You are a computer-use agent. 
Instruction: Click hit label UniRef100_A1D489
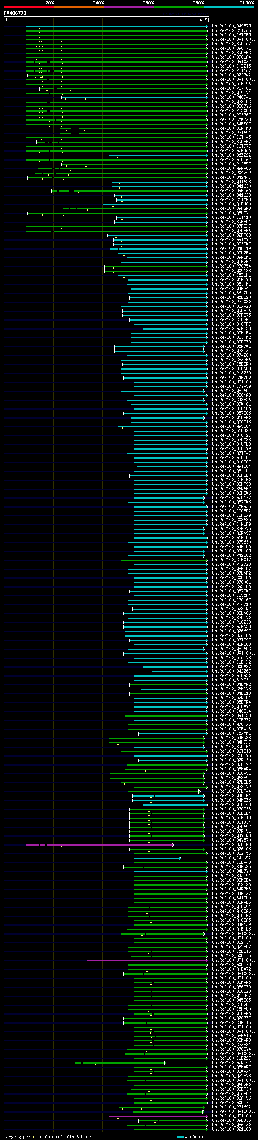[x=231, y=431]
